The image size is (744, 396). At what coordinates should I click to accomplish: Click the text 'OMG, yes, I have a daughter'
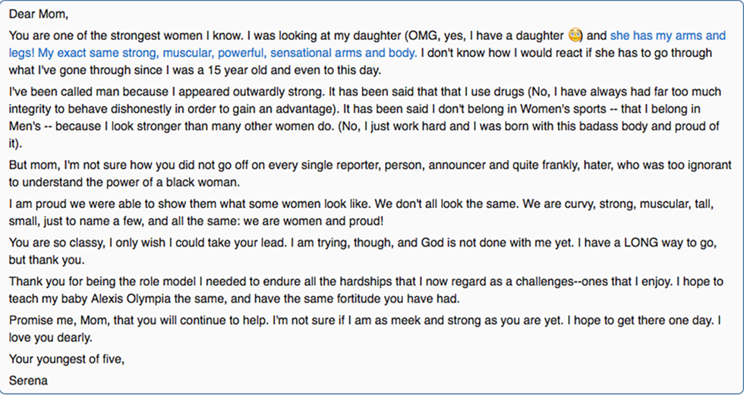pos(483,36)
